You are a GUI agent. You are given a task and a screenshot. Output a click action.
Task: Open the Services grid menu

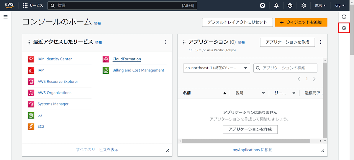click(33, 6)
